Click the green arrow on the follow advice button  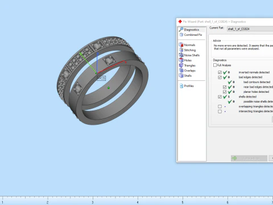point(234,158)
